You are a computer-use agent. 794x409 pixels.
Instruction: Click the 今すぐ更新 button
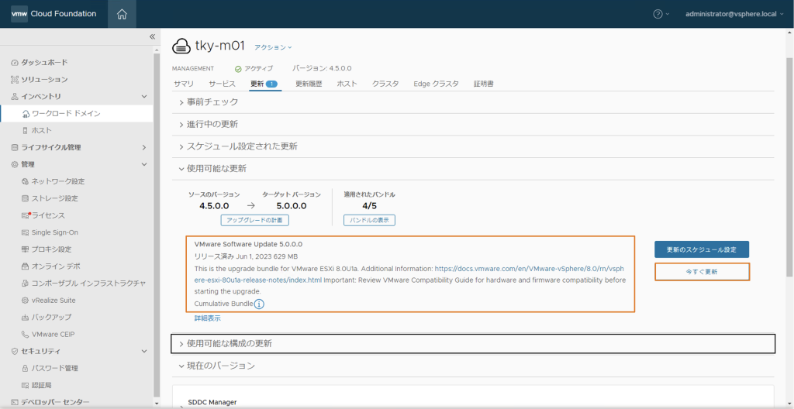point(702,272)
